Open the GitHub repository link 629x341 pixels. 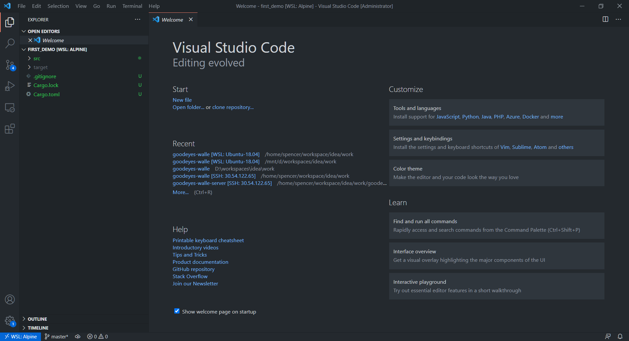194,269
